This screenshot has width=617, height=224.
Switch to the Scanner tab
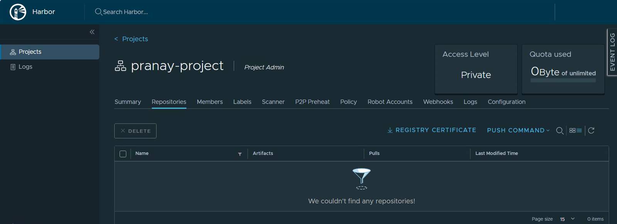click(273, 102)
